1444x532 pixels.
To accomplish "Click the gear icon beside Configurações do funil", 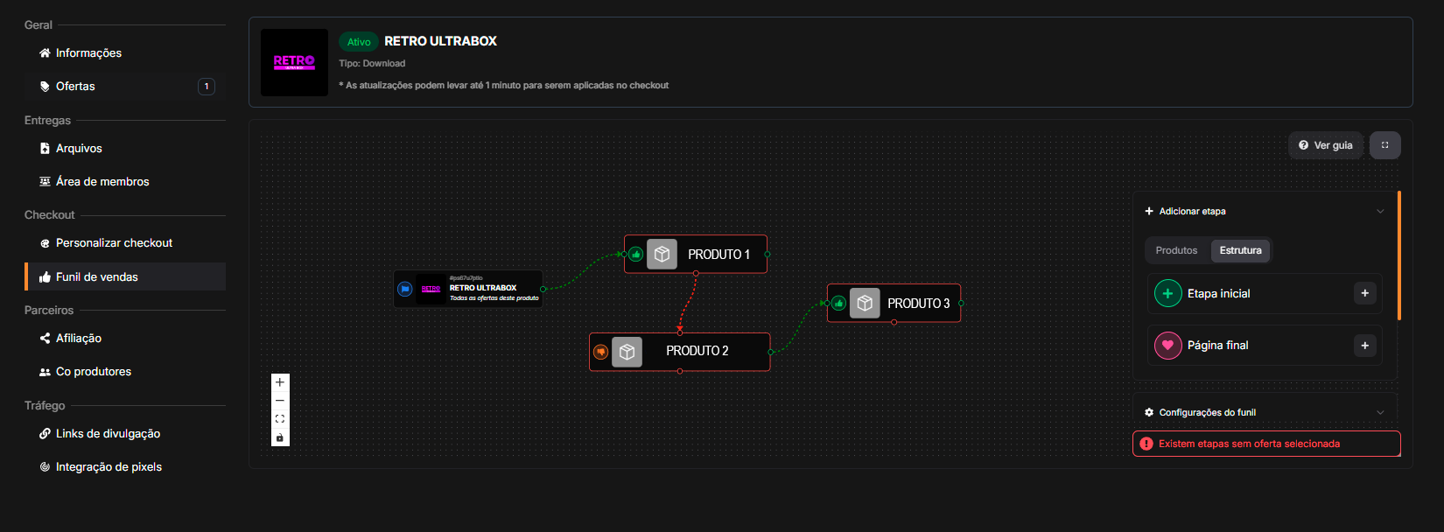I will coord(1149,413).
